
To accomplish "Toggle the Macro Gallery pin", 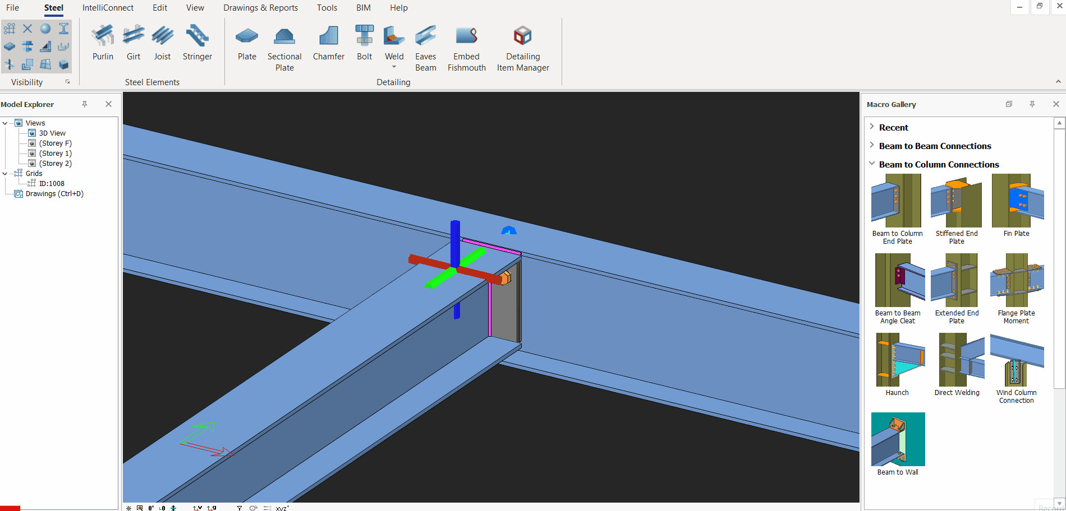I will (x=1032, y=104).
